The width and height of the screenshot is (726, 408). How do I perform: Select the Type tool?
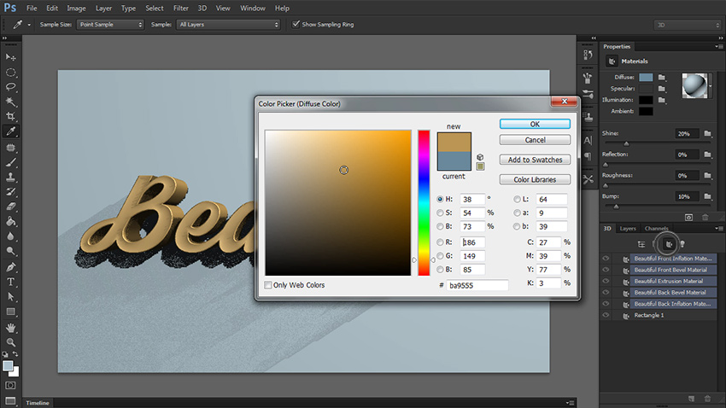[x=11, y=281]
